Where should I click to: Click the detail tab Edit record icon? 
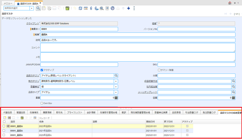coord(9,118)
